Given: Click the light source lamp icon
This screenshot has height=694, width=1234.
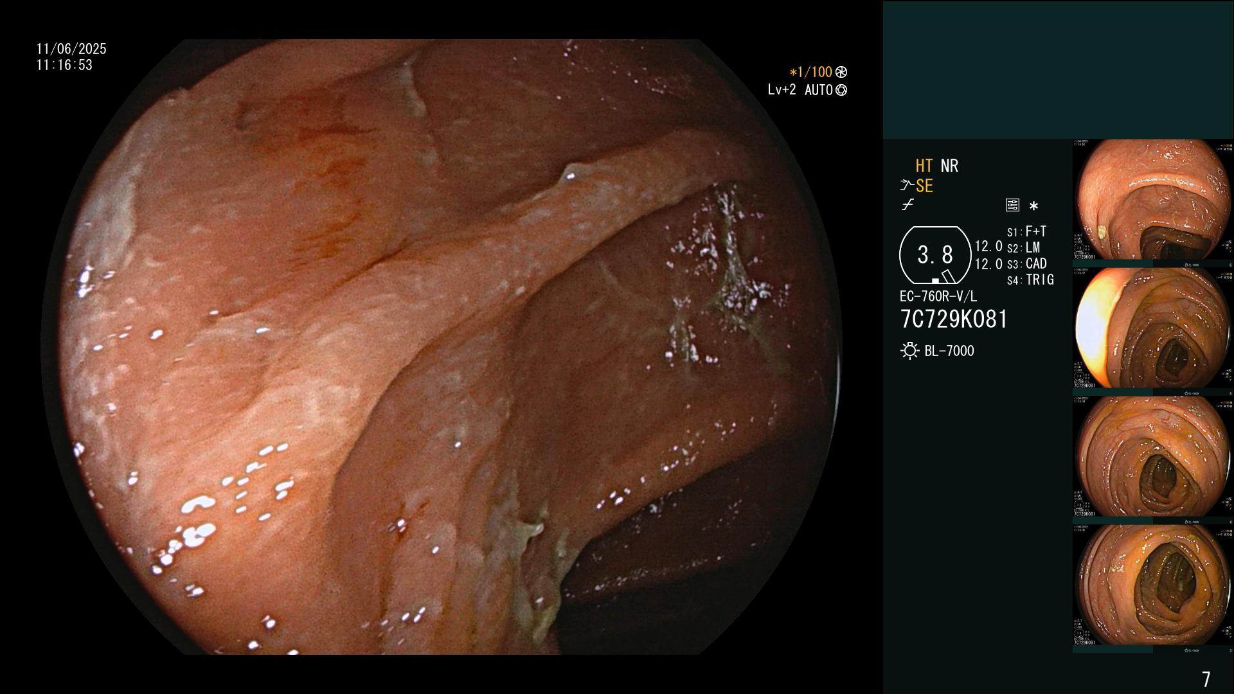Looking at the screenshot, I should point(909,351).
